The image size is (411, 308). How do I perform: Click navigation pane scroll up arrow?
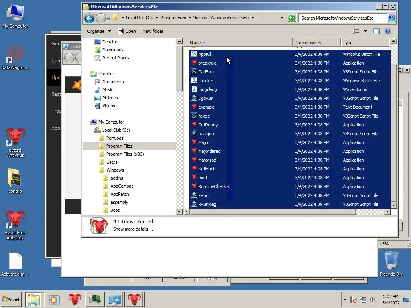[x=179, y=41]
